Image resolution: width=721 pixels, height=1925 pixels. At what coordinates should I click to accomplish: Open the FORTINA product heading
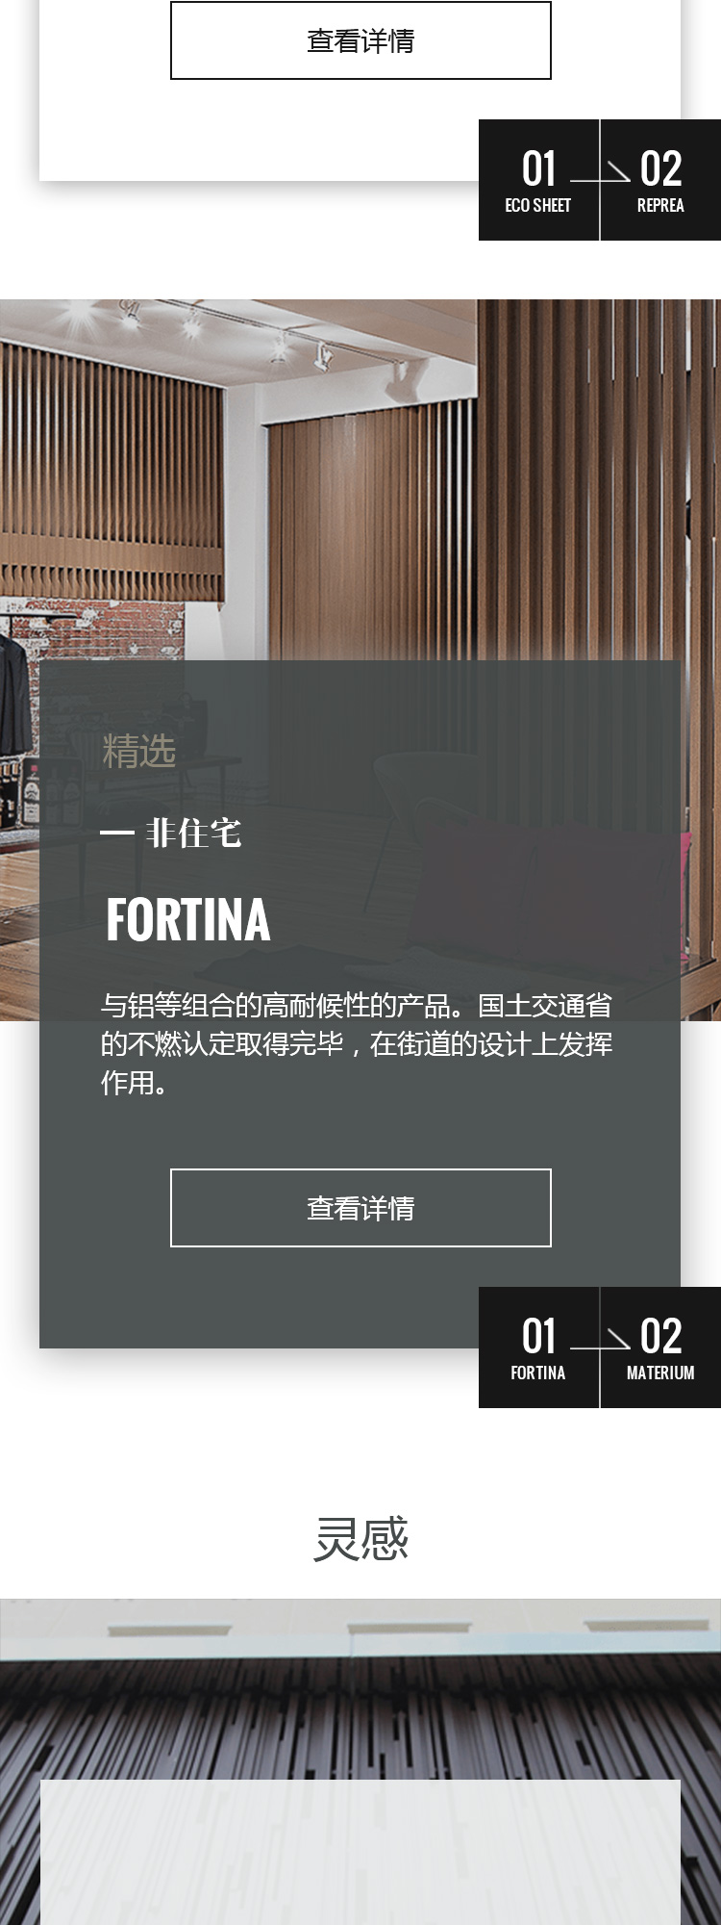pyautogui.click(x=188, y=919)
